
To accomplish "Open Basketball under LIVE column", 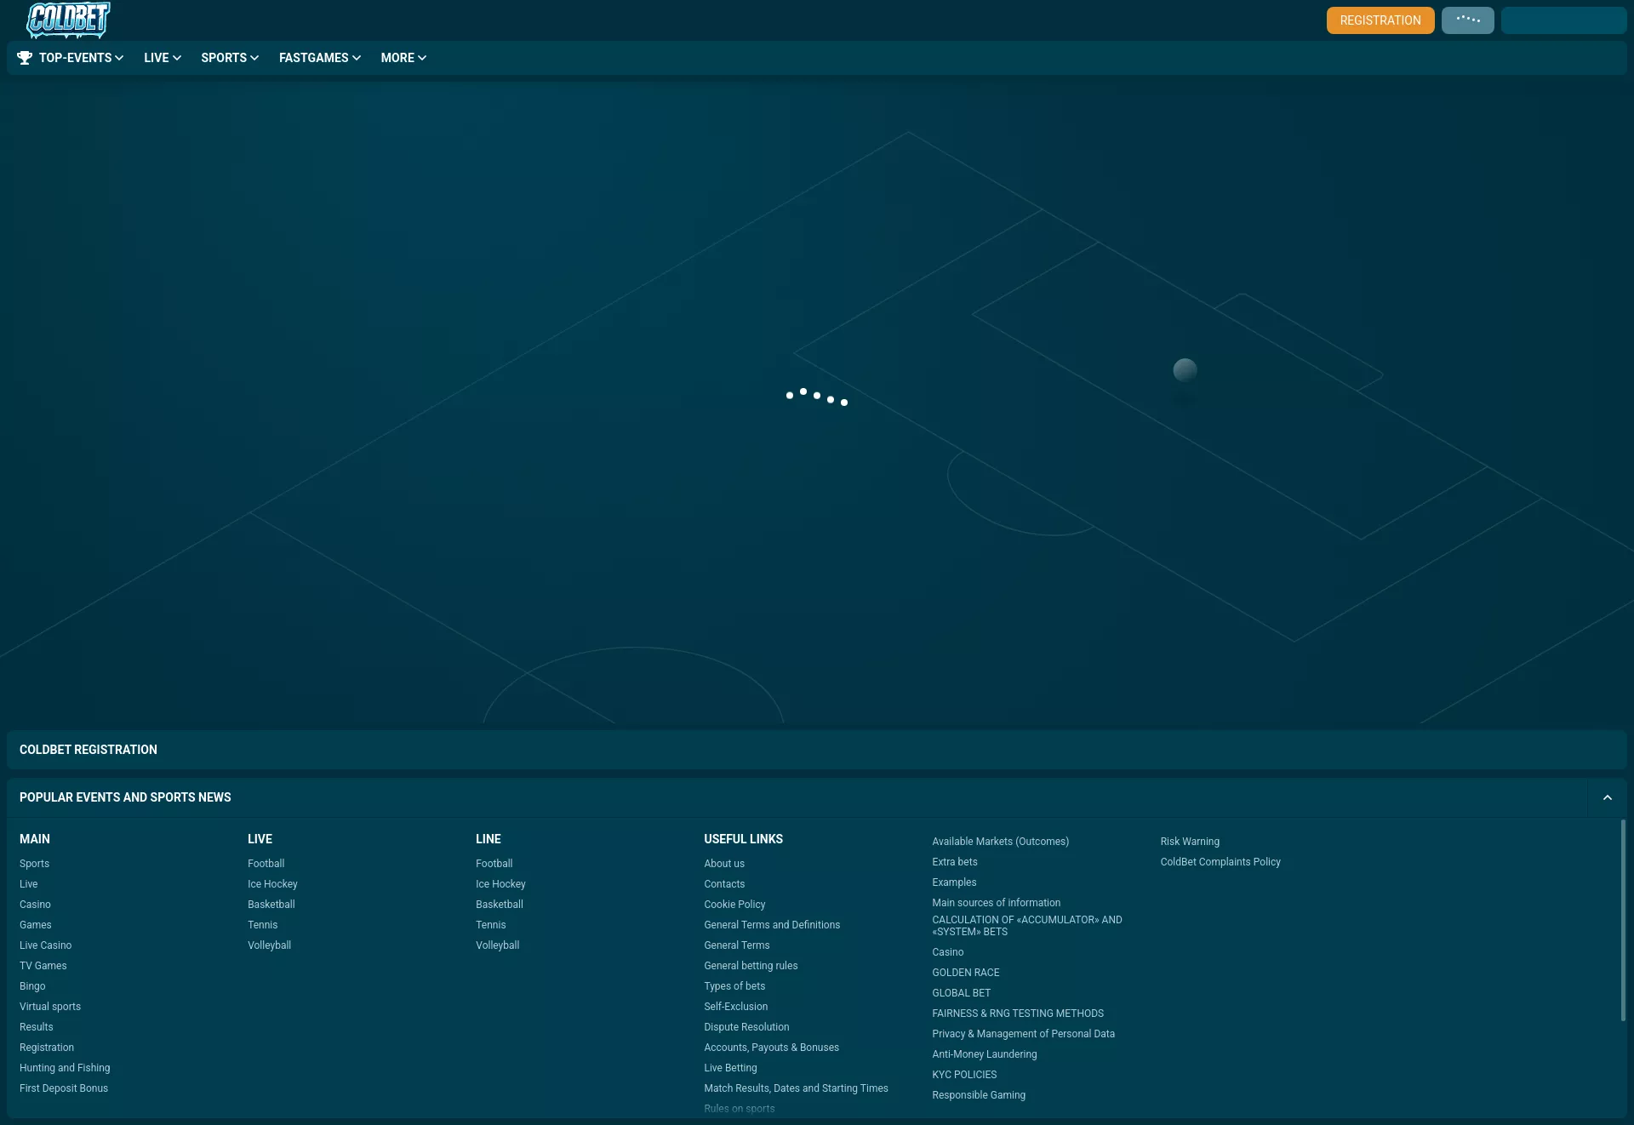I will (271, 905).
